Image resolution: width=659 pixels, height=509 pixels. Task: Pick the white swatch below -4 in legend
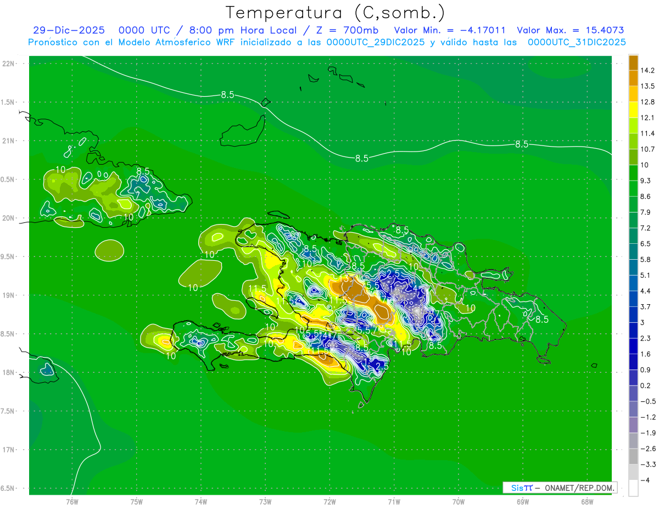click(633, 488)
